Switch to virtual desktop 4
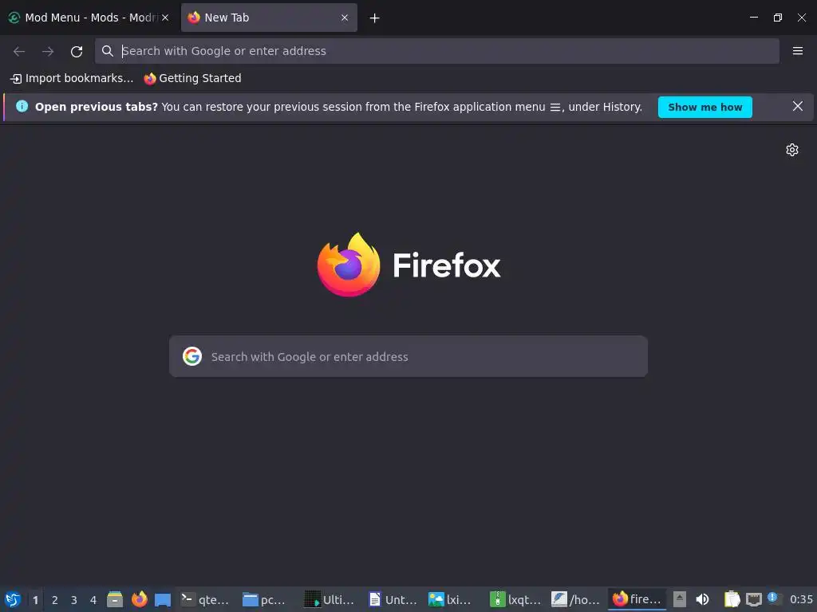This screenshot has width=817, height=612. click(93, 600)
